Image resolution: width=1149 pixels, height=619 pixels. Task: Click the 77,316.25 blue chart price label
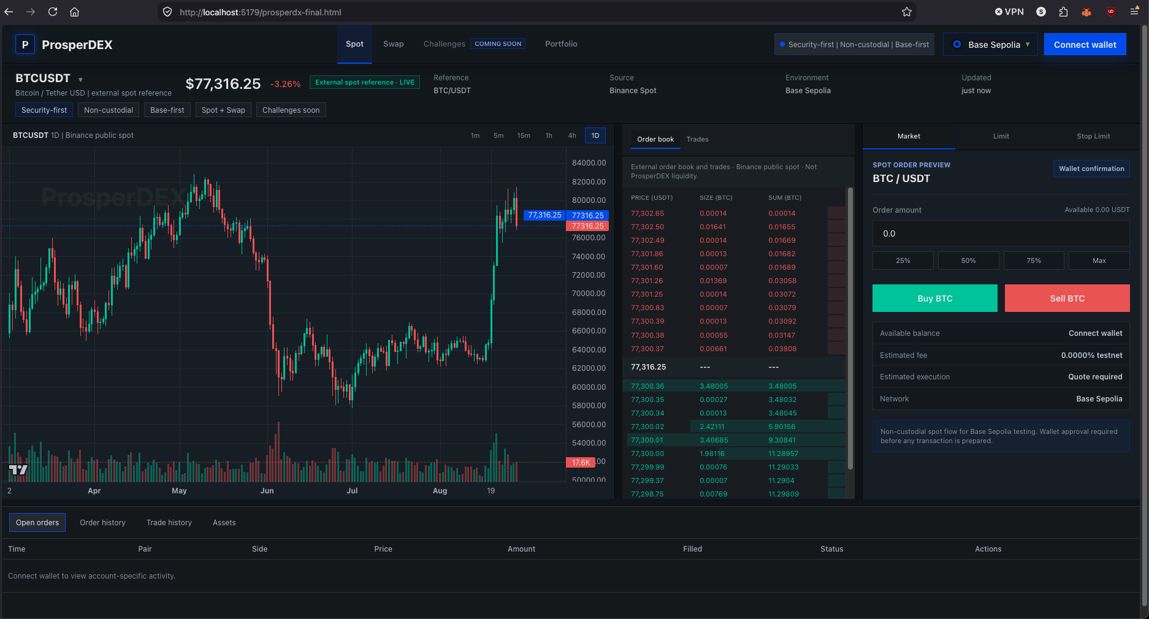[544, 215]
